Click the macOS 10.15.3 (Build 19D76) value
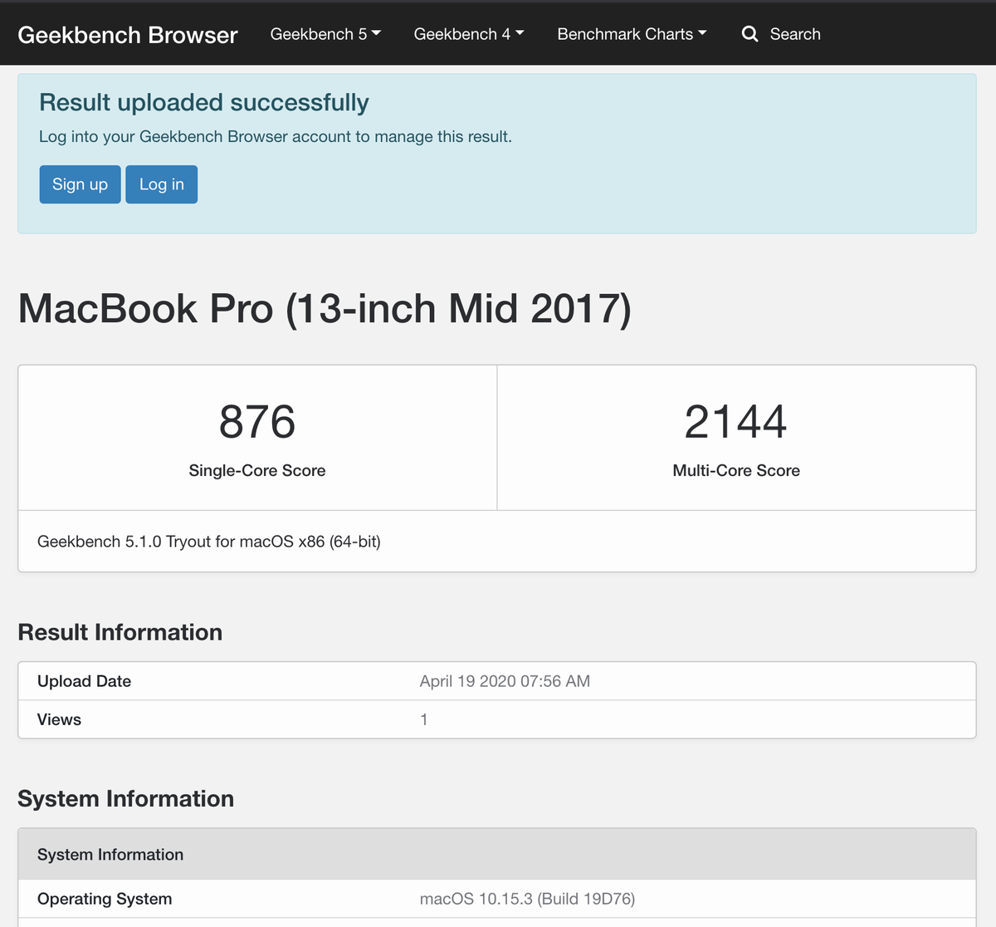Screen dimensions: 996x927 pos(527,899)
